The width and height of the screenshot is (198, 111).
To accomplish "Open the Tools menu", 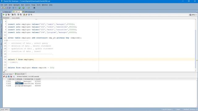I will [x=38, y=5].
